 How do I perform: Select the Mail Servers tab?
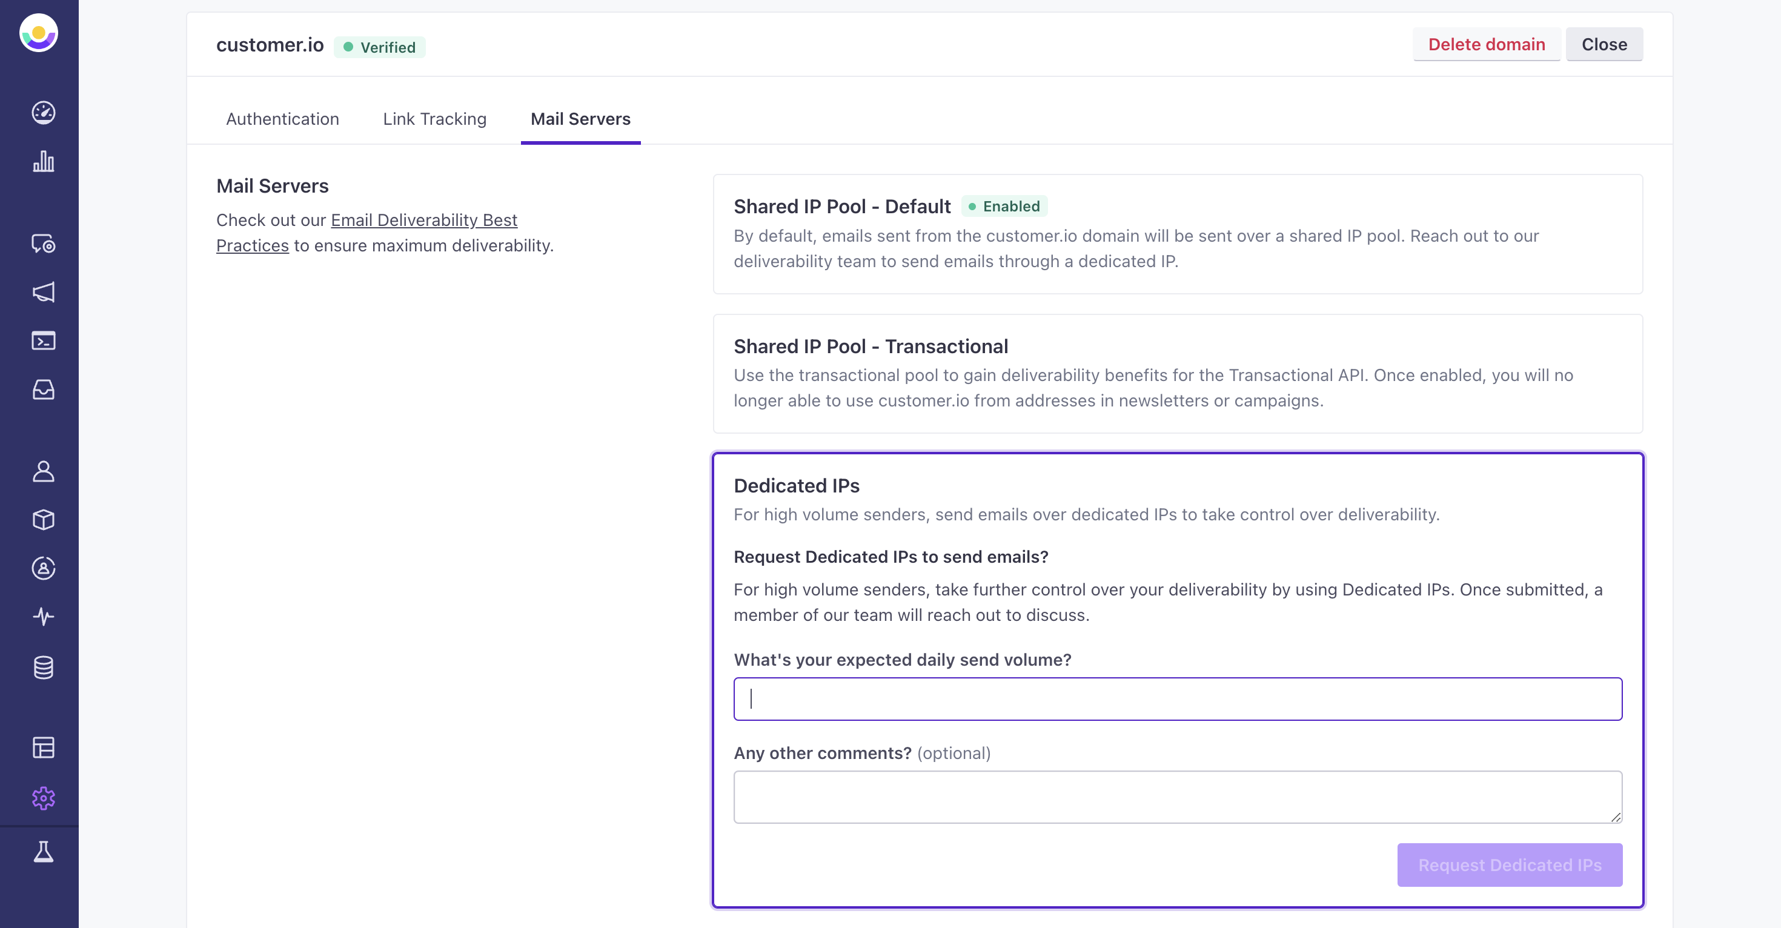(x=580, y=119)
